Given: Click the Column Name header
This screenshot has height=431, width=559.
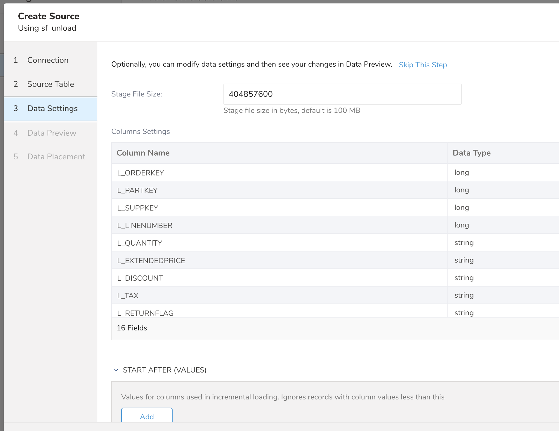Looking at the screenshot, I should (x=143, y=153).
